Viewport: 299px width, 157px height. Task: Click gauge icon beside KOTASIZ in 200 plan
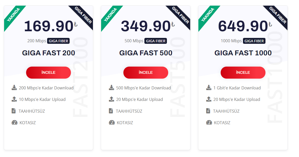pyautogui.click(x=14, y=122)
